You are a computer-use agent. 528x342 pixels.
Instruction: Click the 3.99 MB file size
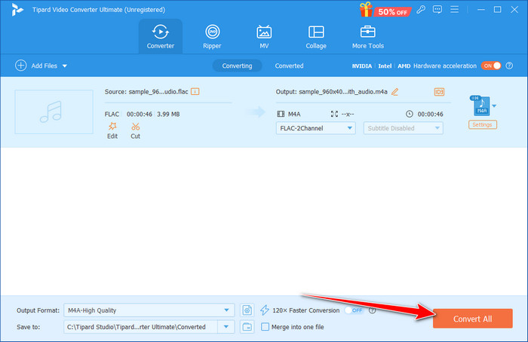pos(168,114)
